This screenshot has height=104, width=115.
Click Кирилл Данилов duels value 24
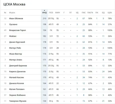103,72
